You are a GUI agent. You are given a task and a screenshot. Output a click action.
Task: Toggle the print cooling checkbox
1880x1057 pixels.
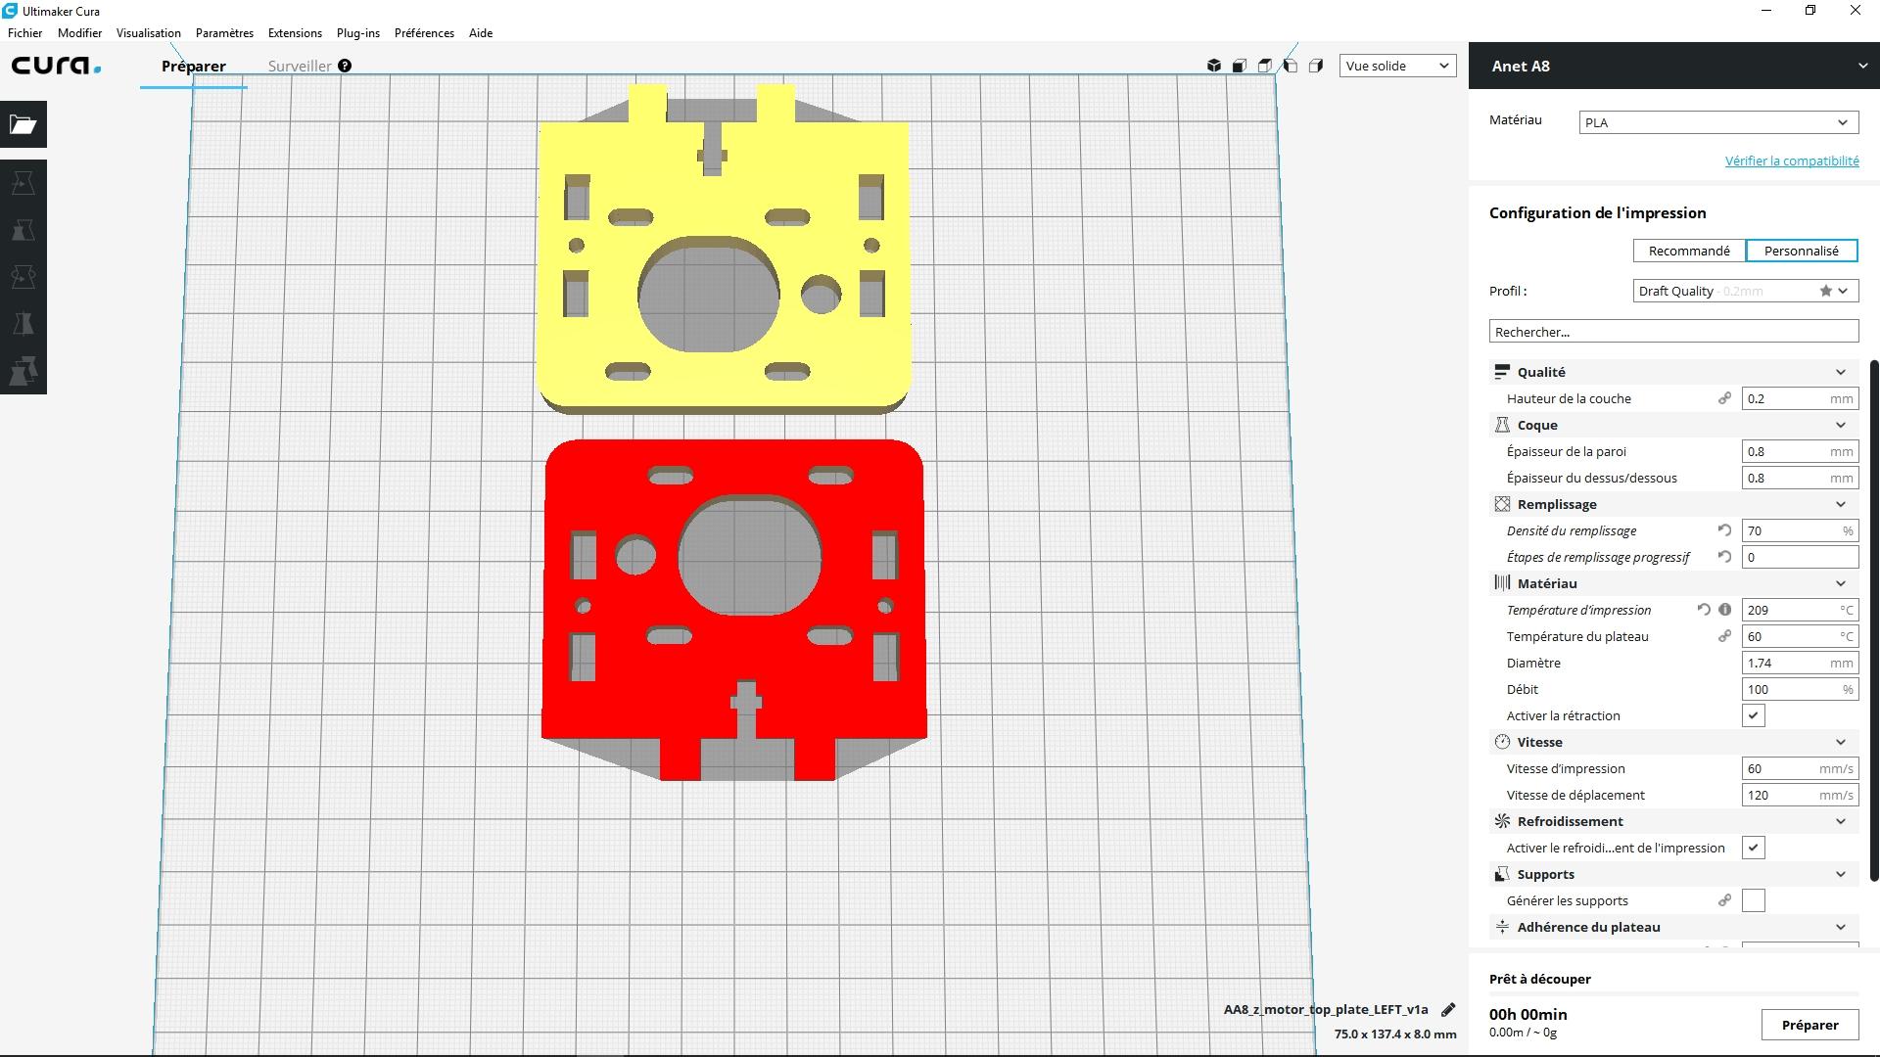point(1753,848)
